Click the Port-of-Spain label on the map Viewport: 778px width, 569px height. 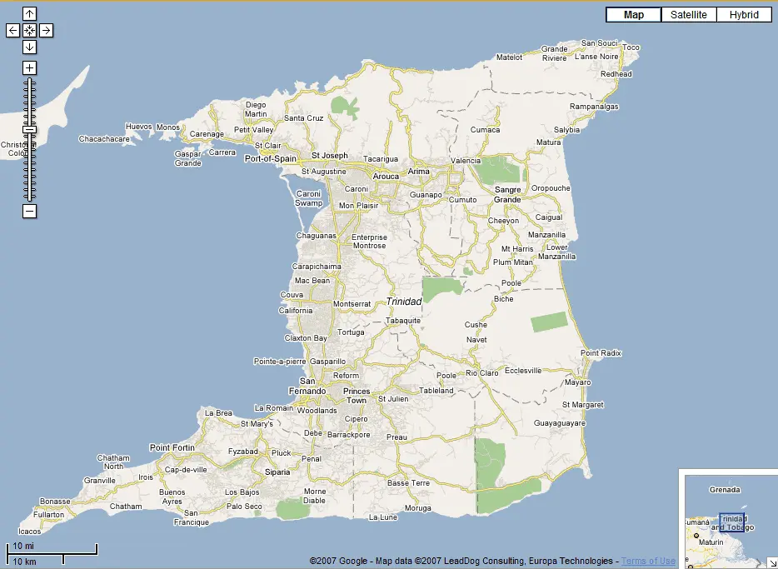[x=270, y=158]
